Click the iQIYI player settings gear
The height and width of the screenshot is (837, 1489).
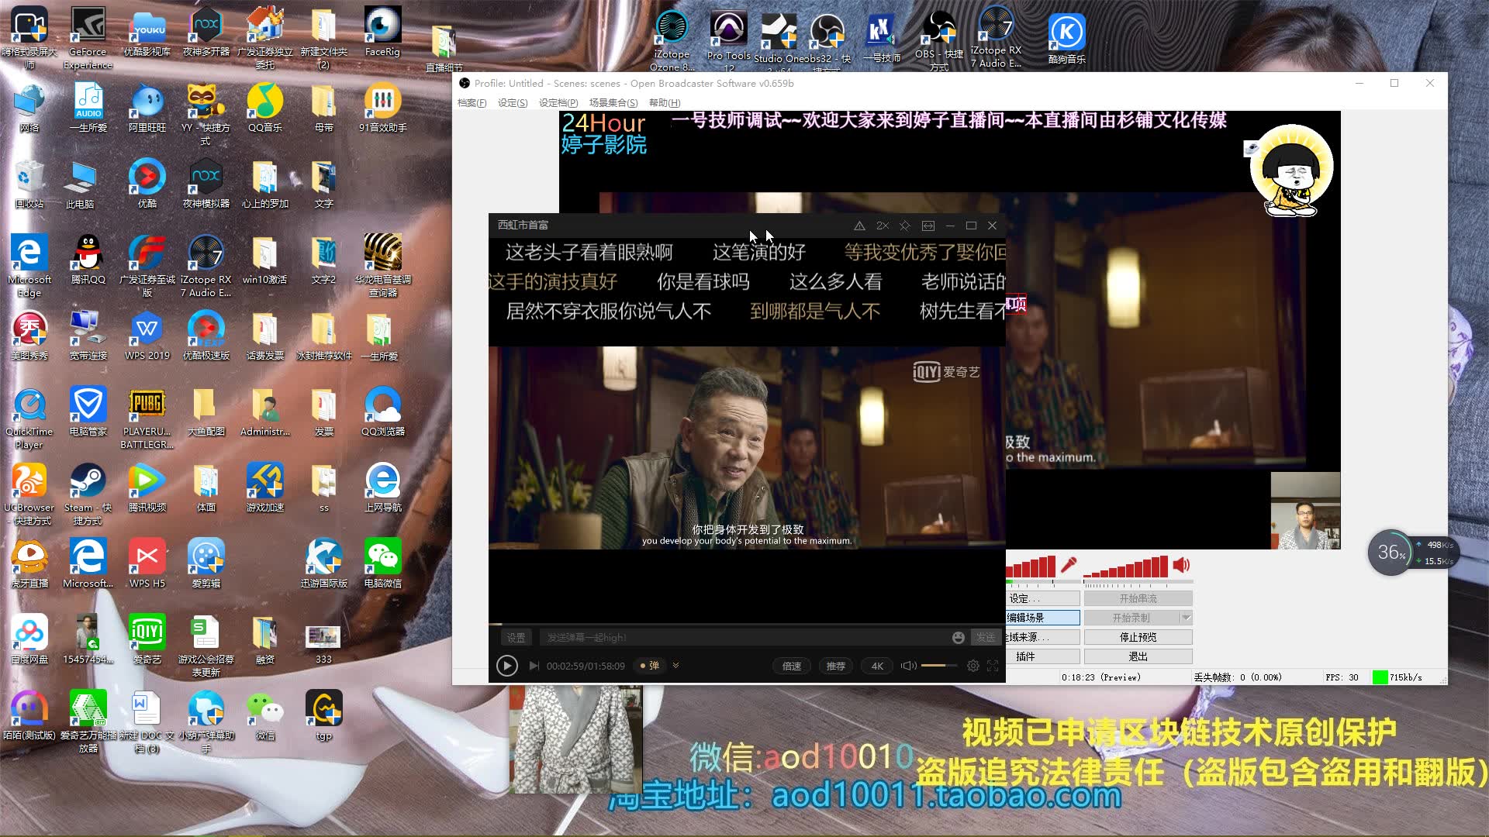(973, 666)
